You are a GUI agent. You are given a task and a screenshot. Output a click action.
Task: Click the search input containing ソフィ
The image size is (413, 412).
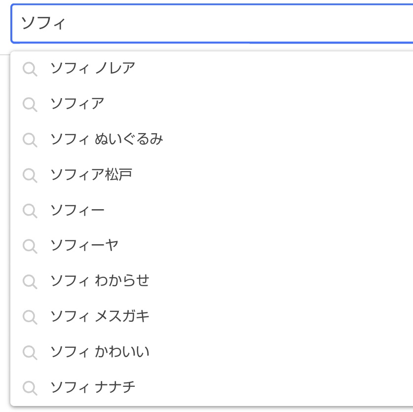(x=212, y=24)
